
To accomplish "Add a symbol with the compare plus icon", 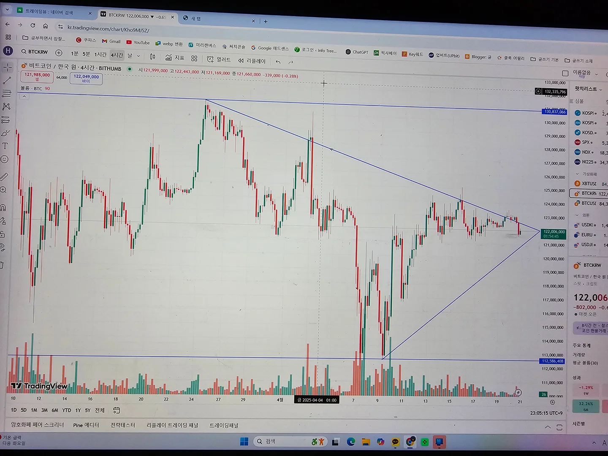I will point(59,53).
